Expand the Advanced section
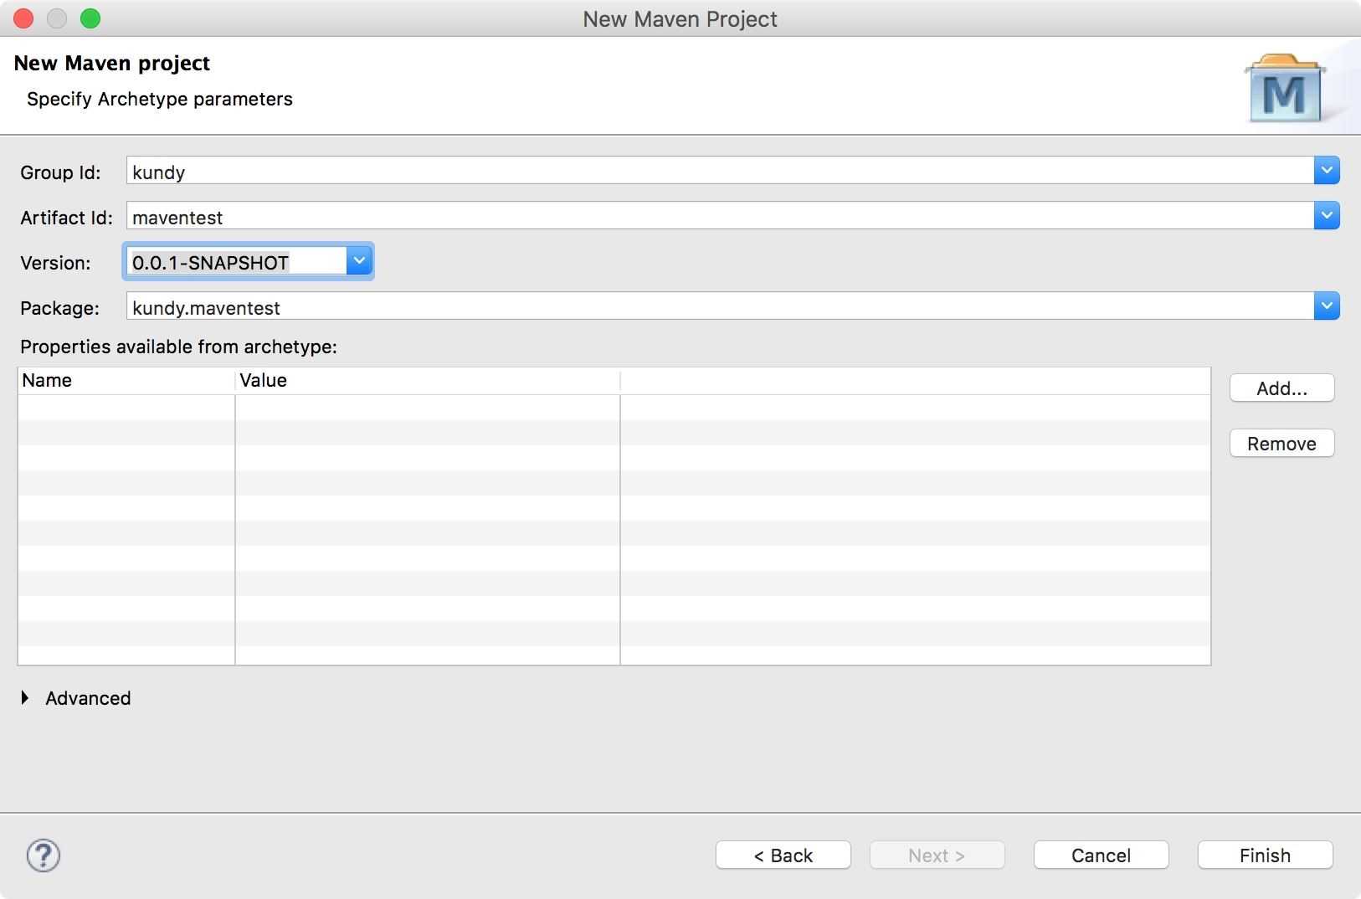Image resolution: width=1361 pixels, height=899 pixels. [25, 698]
